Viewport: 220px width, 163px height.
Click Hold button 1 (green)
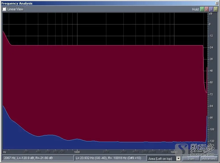tap(202, 9)
